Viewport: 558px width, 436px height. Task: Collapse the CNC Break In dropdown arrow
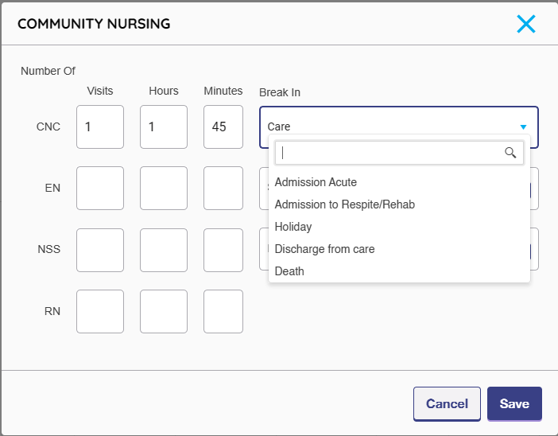[523, 127]
